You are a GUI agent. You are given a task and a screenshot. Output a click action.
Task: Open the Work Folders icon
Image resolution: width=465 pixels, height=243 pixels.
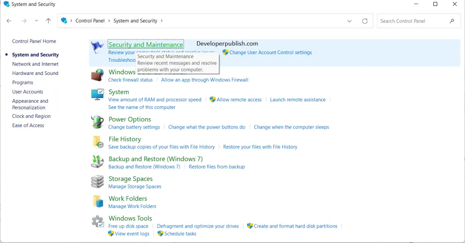pos(98,201)
